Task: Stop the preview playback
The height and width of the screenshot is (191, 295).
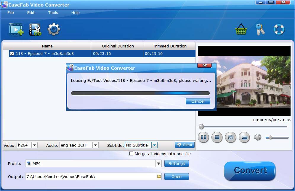Action: click(x=217, y=137)
